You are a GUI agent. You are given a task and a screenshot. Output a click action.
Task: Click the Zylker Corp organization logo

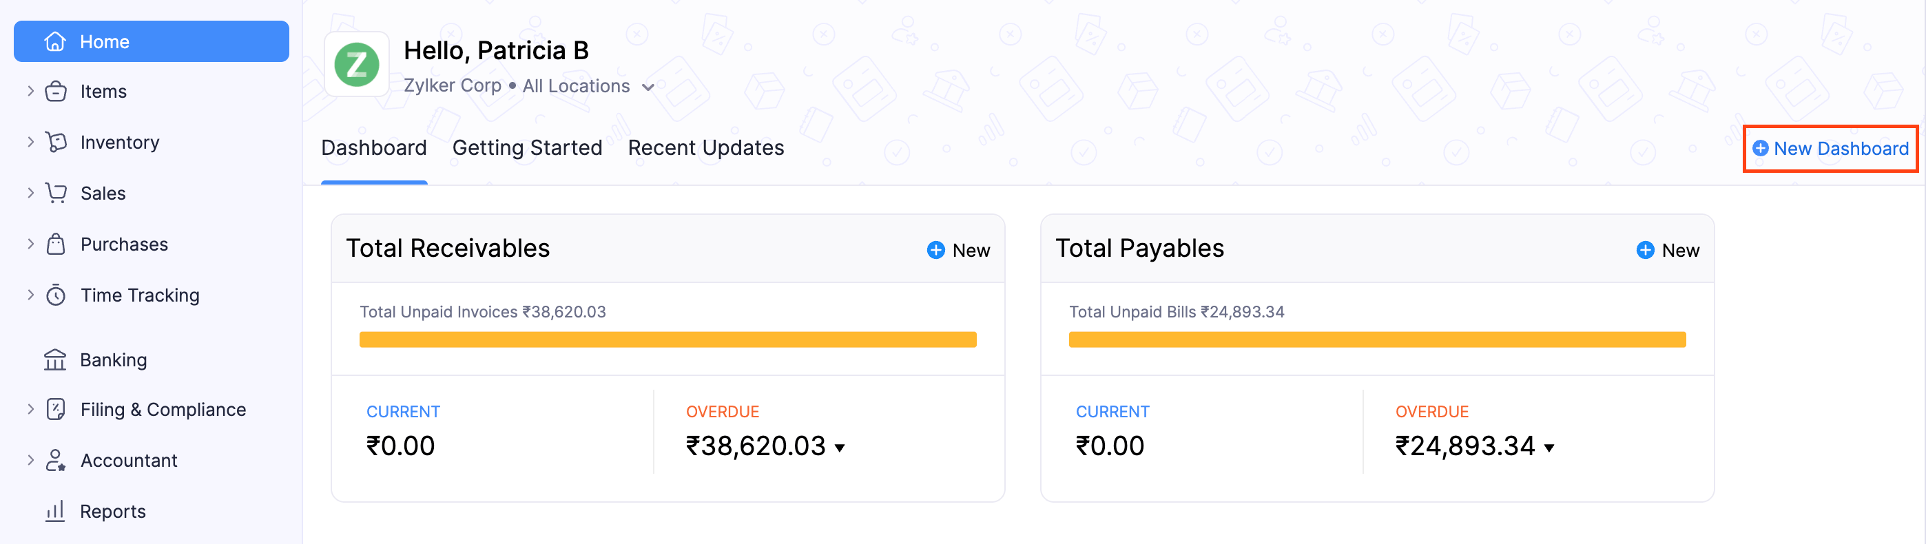click(x=357, y=64)
